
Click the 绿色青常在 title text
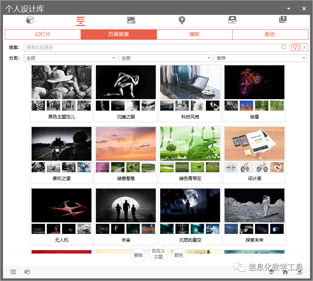pos(190,179)
